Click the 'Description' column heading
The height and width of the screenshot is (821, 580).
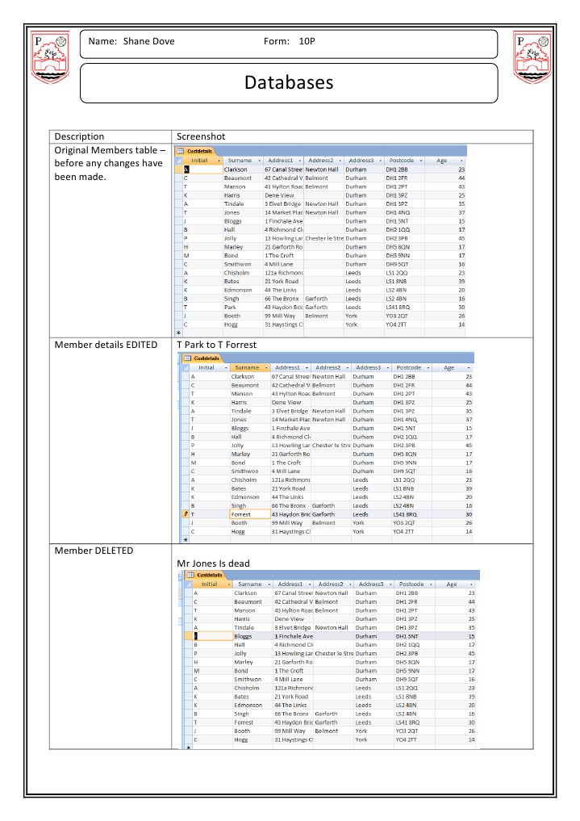click(79, 136)
